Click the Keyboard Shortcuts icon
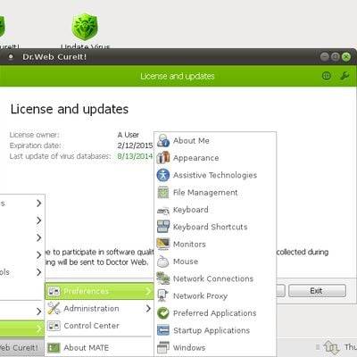This screenshot has height=357, width=357. [163, 227]
